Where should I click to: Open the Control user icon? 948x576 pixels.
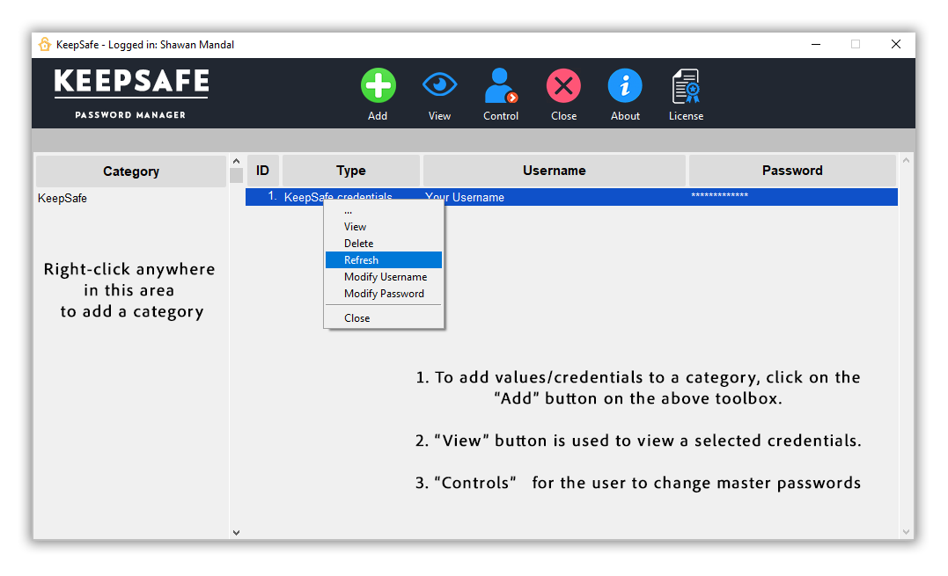point(501,85)
